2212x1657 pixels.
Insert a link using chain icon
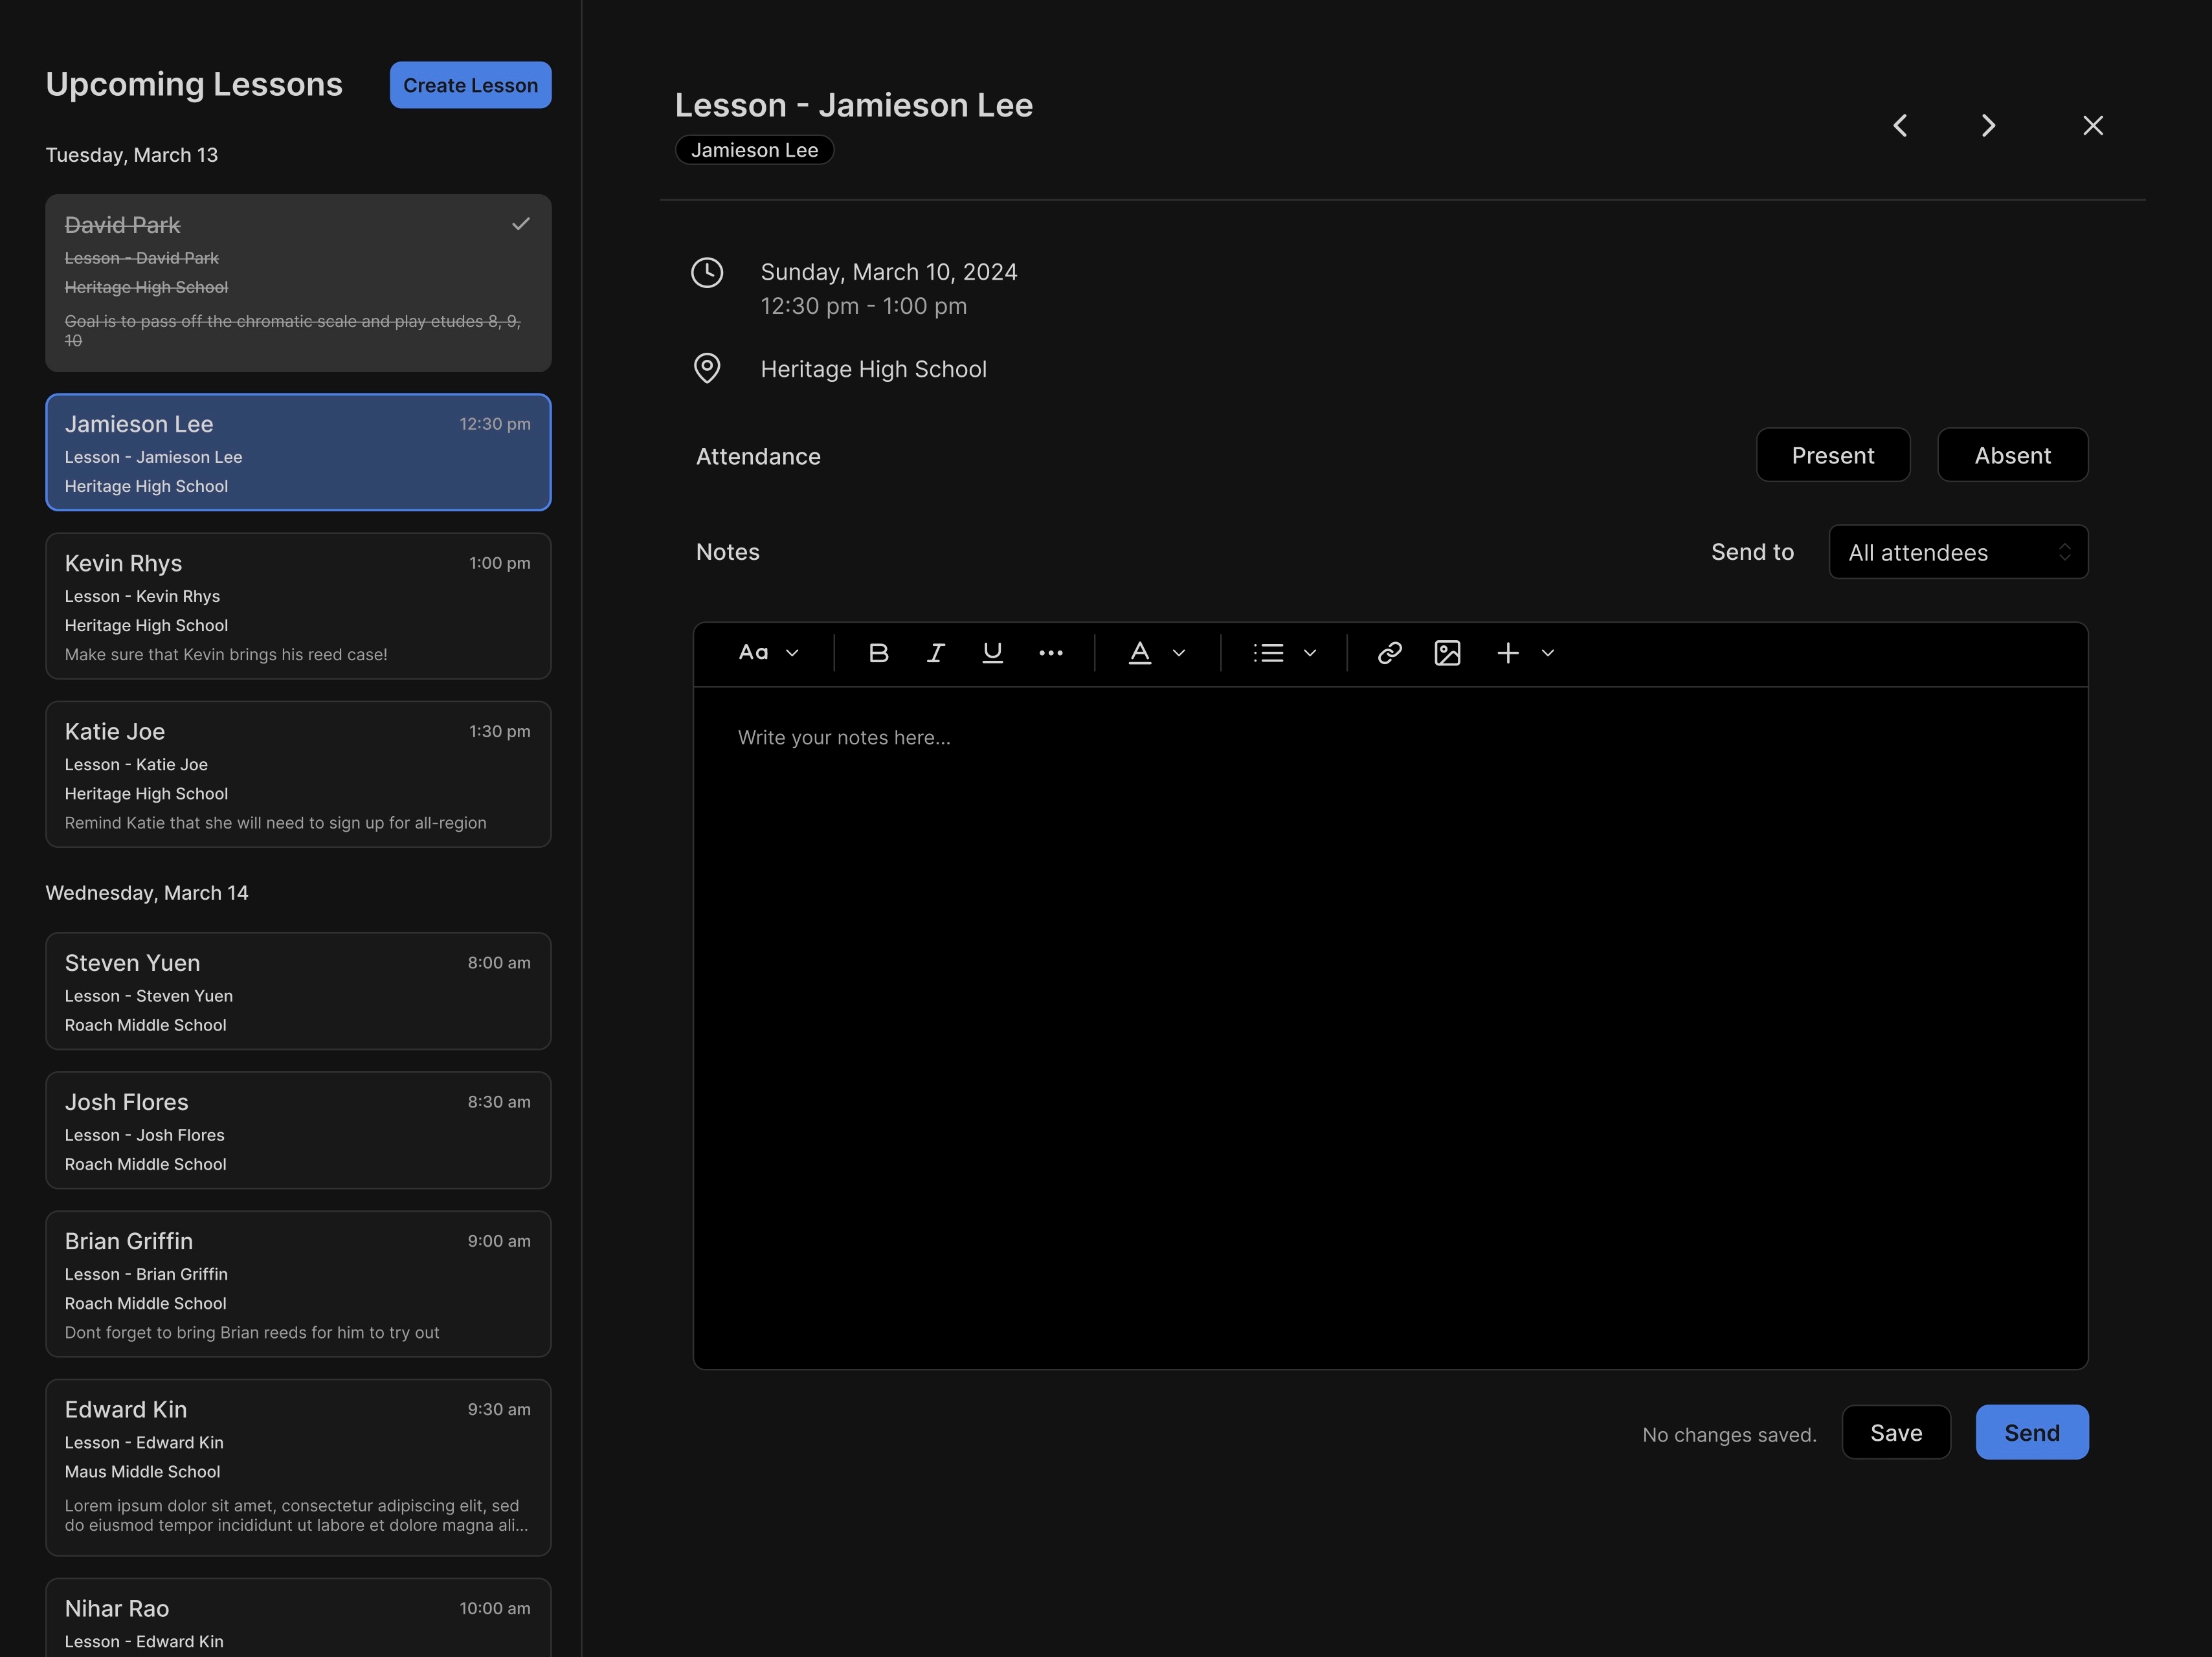1389,653
